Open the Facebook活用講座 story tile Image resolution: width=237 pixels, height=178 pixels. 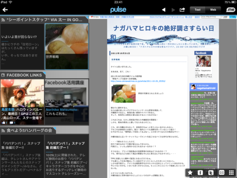click(67, 102)
